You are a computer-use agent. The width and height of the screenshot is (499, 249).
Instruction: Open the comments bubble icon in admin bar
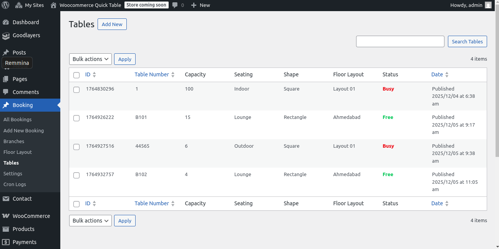(175, 5)
